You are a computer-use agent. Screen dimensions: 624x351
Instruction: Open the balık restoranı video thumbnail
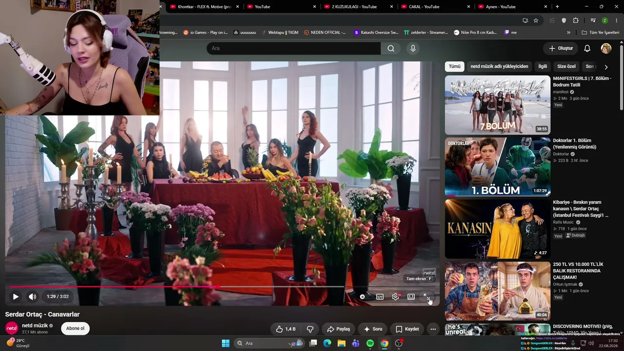coord(498,291)
